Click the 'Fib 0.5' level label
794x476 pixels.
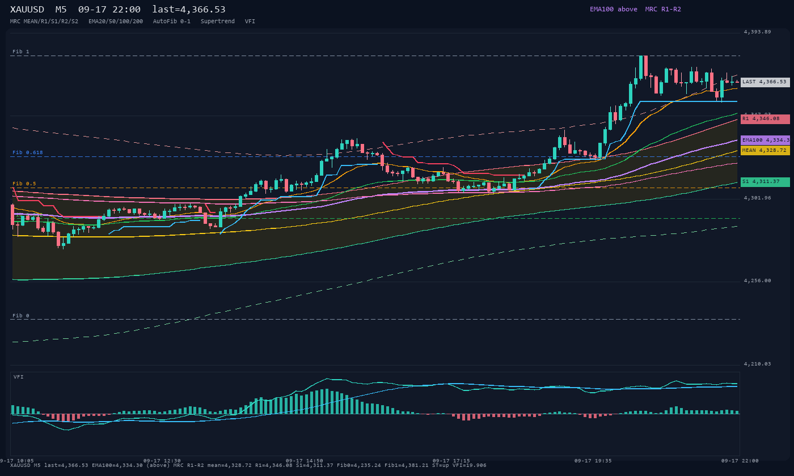point(24,184)
